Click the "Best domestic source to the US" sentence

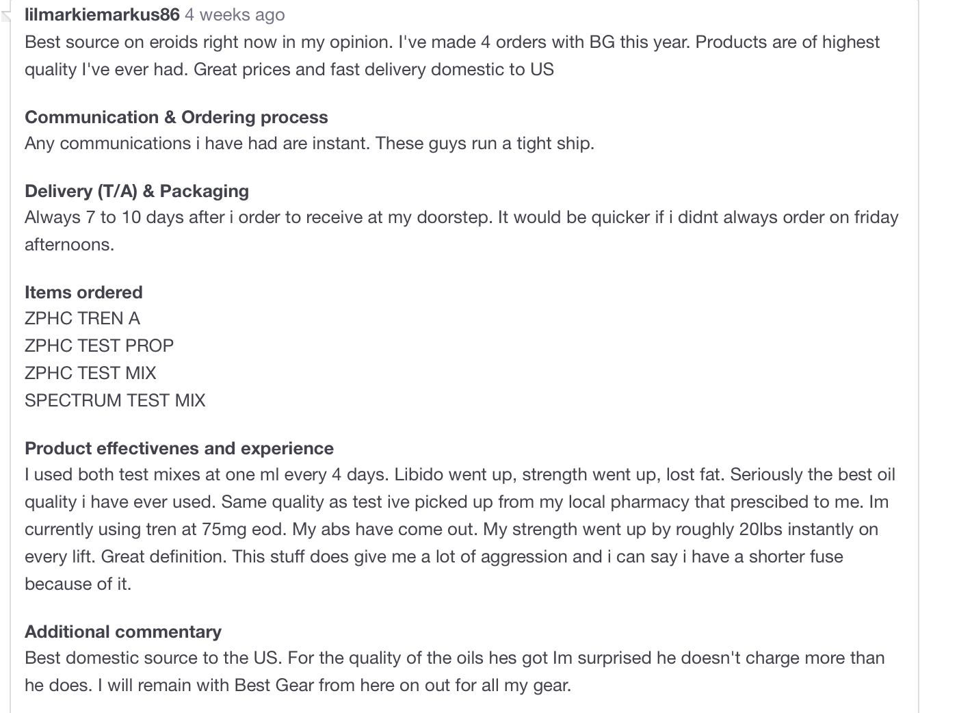153,658
